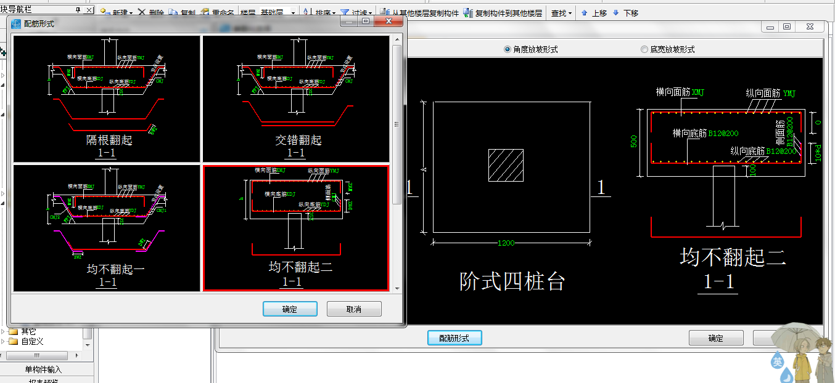Expand the 其它 tree node
Screen dimensions: 835x383
click(2, 332)
